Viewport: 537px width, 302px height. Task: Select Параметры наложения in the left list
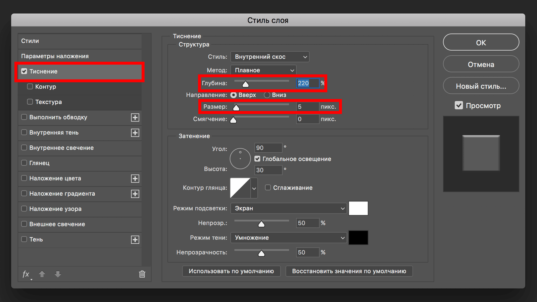[x=55, y=56]
